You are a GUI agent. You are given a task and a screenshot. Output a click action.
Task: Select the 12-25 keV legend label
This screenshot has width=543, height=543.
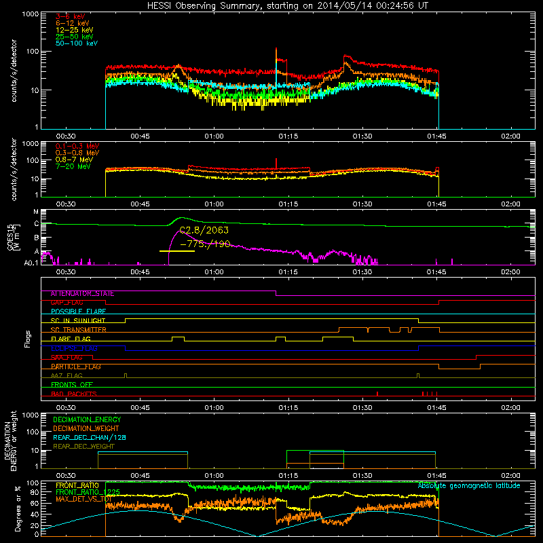tap(74, 30)
